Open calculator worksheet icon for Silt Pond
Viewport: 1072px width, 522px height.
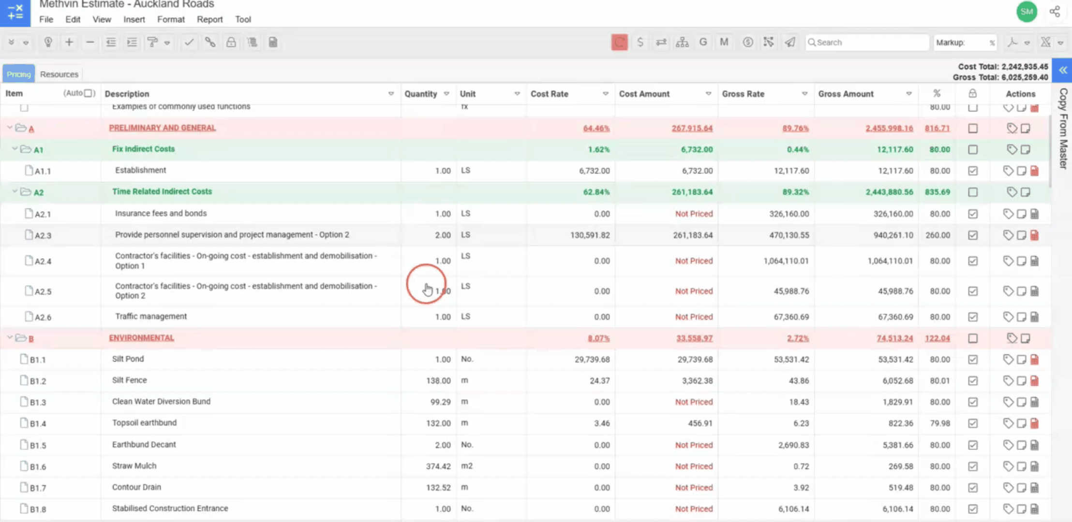(1034, 360)
